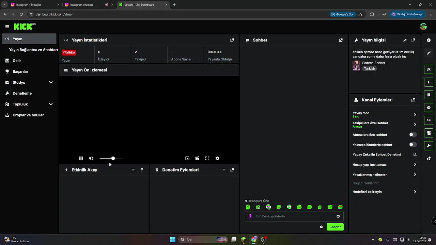Open the Windows Start button
This screenshot has height=245, width=436.
(x=173, y=240)
